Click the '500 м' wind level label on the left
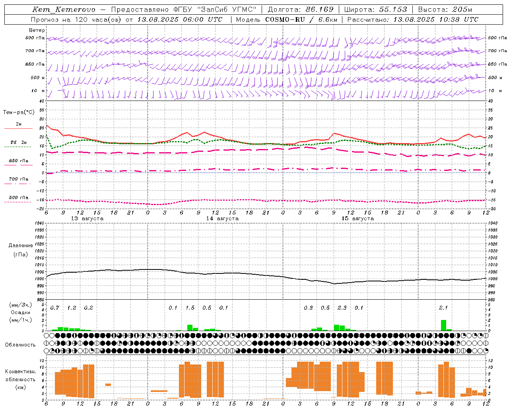Screen dimensions: 509x407 tap(38, 78)
